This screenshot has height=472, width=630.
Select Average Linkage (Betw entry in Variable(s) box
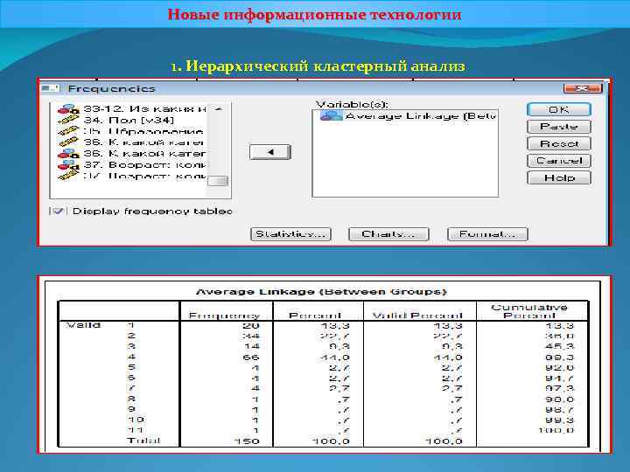pos(421,116)
